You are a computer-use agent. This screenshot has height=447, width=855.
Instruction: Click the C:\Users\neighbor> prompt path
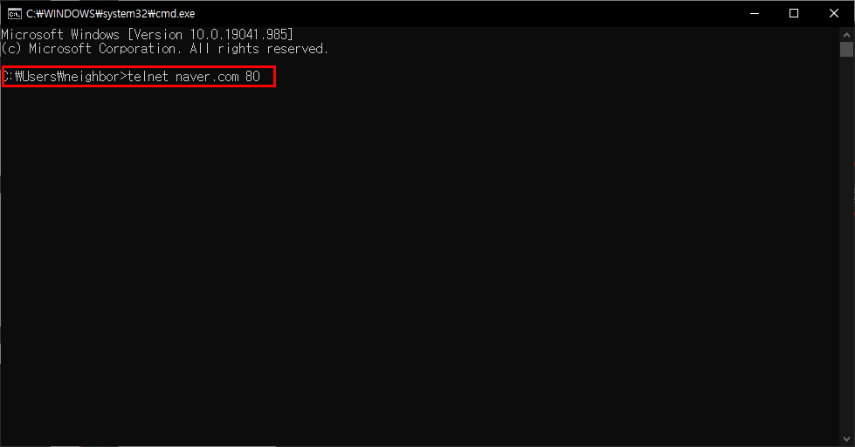pyautogui.click(x=65, y=77)
